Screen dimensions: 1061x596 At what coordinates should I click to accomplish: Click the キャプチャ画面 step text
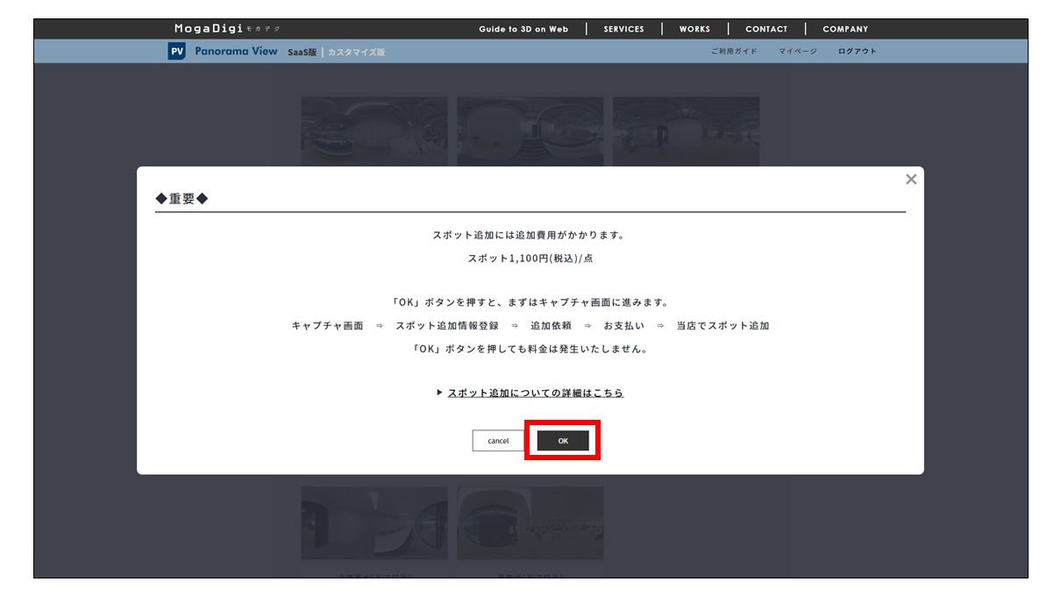[x=327, y=325]
